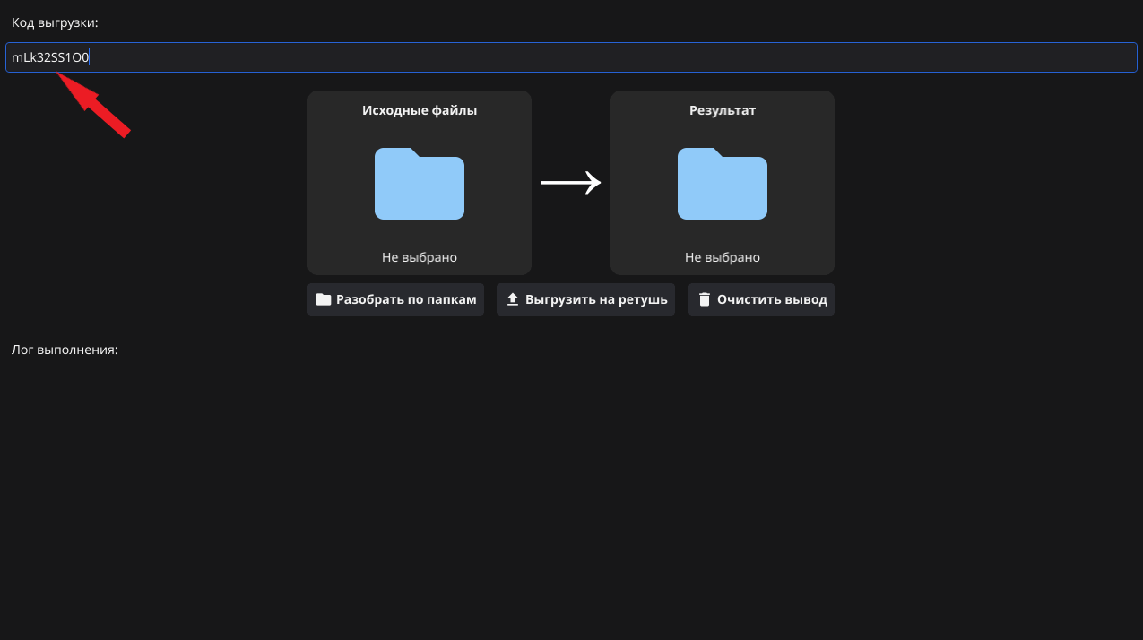Click the small folder icon on Разобрать по папкам
The height and width of the screenshot is (640, 1143).
tap(323, 299)
